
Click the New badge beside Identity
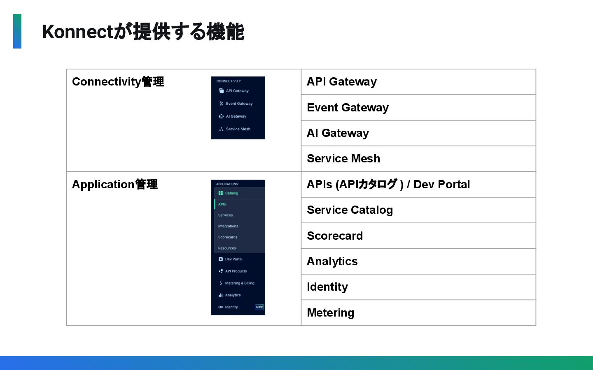[x=259, y=307]
